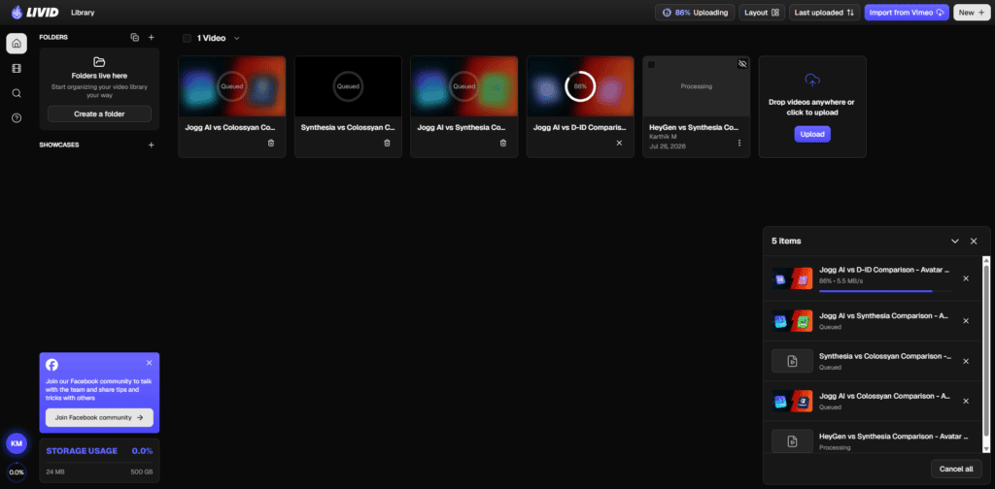Click the FOLDERS heading
Screen dimensions: 995x489
click(53, 38)
